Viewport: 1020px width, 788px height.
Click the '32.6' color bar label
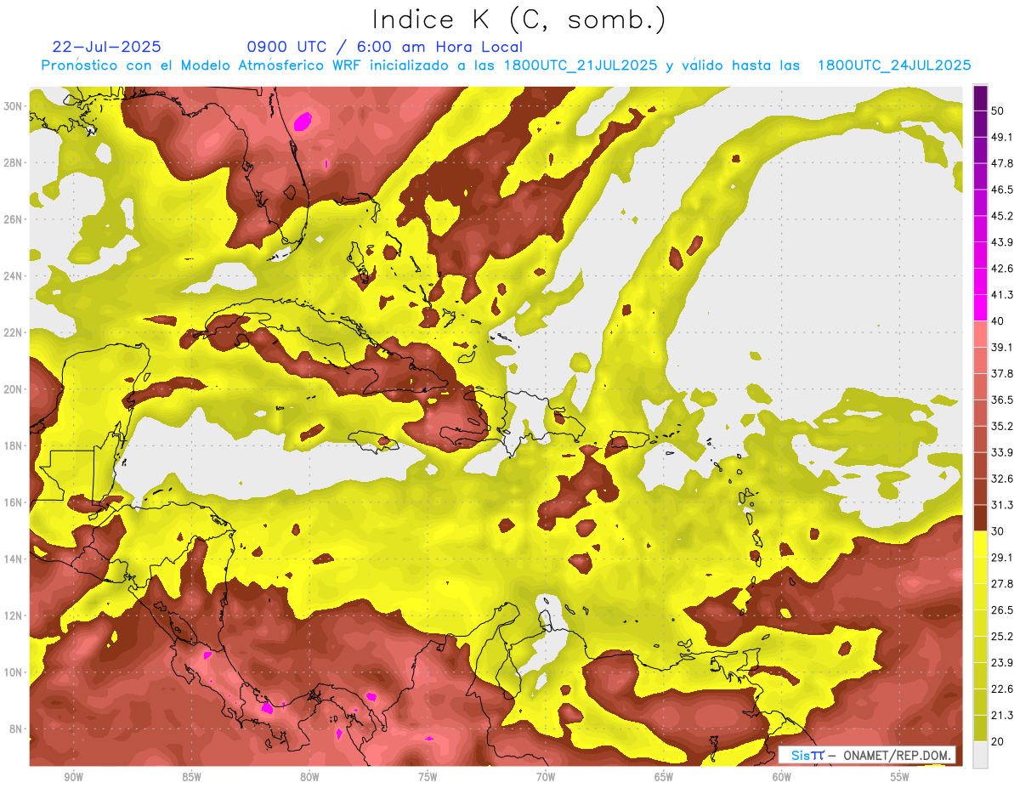[1002, 479]
